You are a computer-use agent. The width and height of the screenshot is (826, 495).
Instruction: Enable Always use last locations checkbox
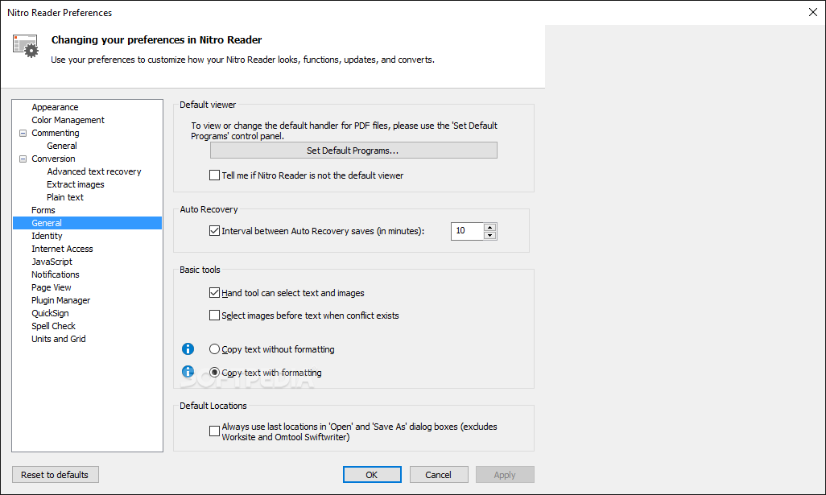click(214, 431)
